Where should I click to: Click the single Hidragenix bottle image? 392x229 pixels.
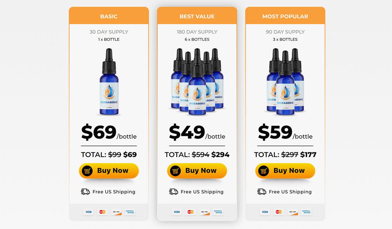109,82
